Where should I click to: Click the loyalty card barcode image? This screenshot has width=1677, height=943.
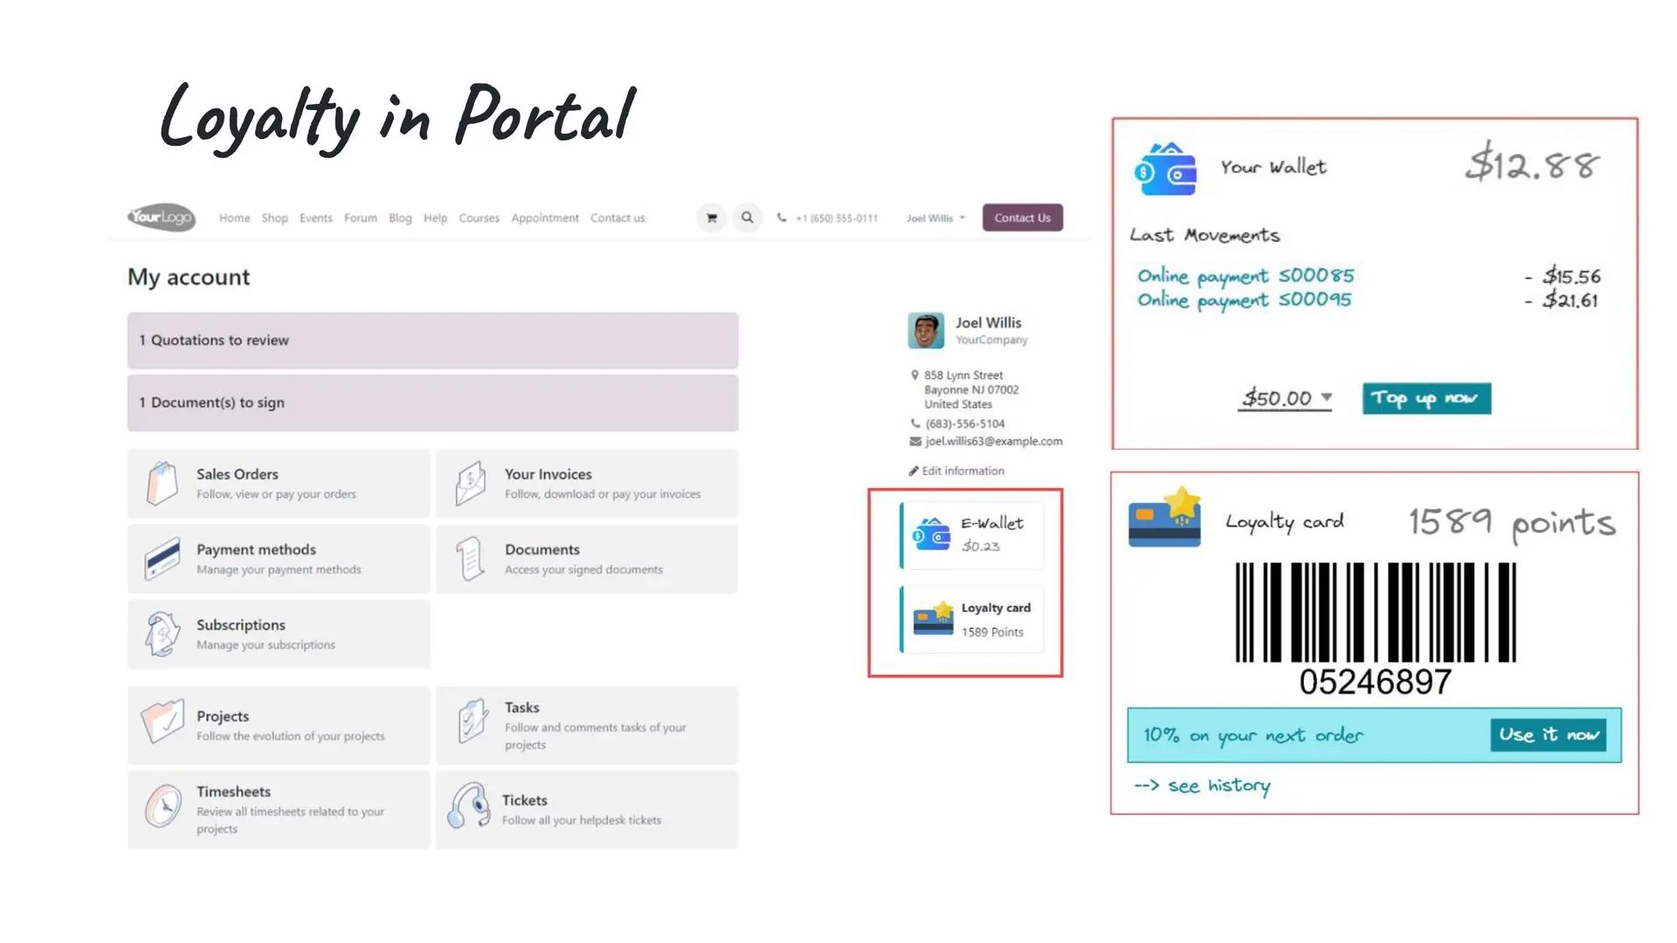click(1375, 612)
